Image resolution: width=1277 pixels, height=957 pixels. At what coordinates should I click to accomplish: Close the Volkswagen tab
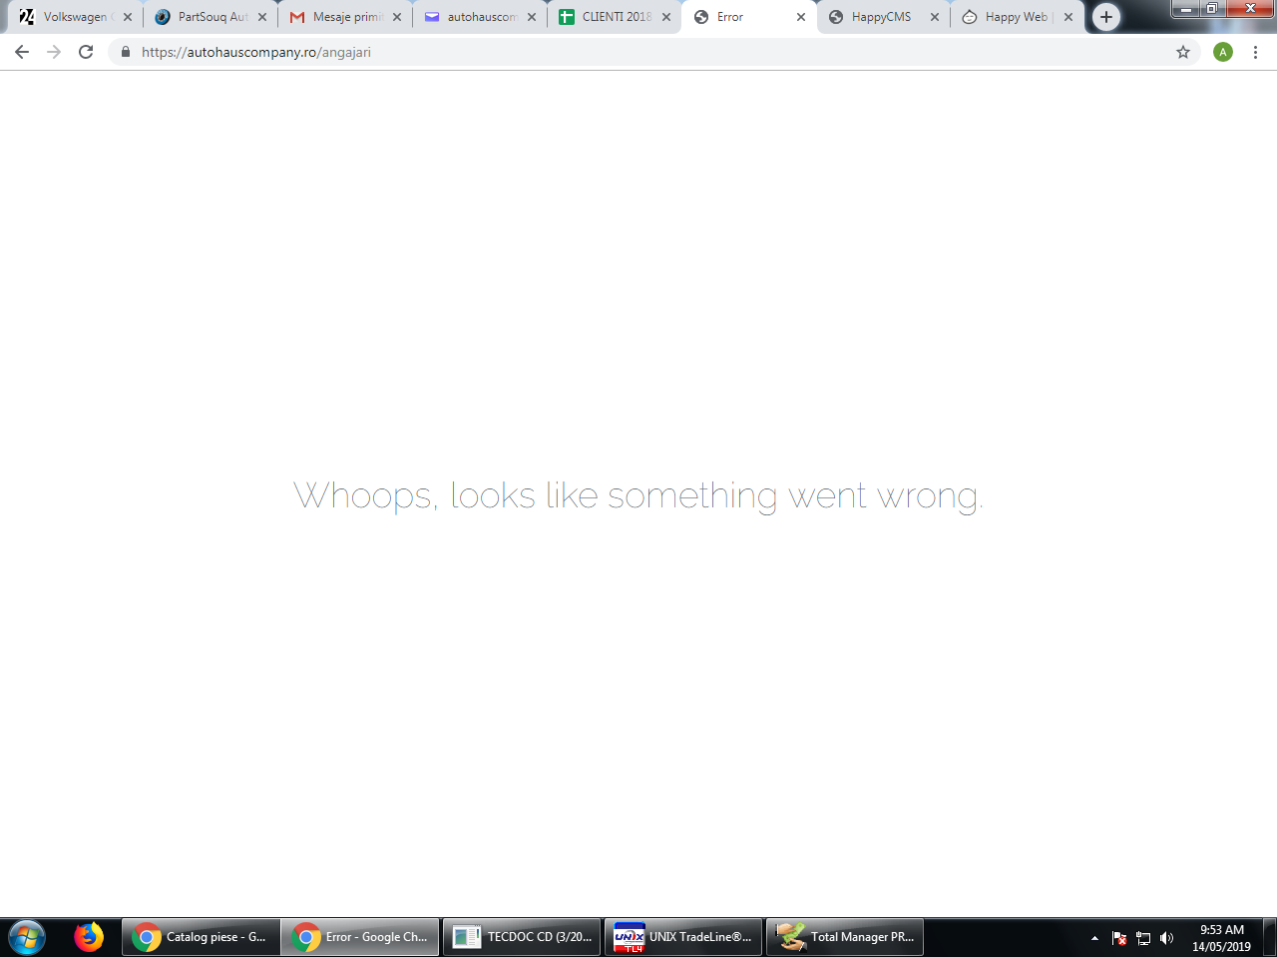[128, 17]
